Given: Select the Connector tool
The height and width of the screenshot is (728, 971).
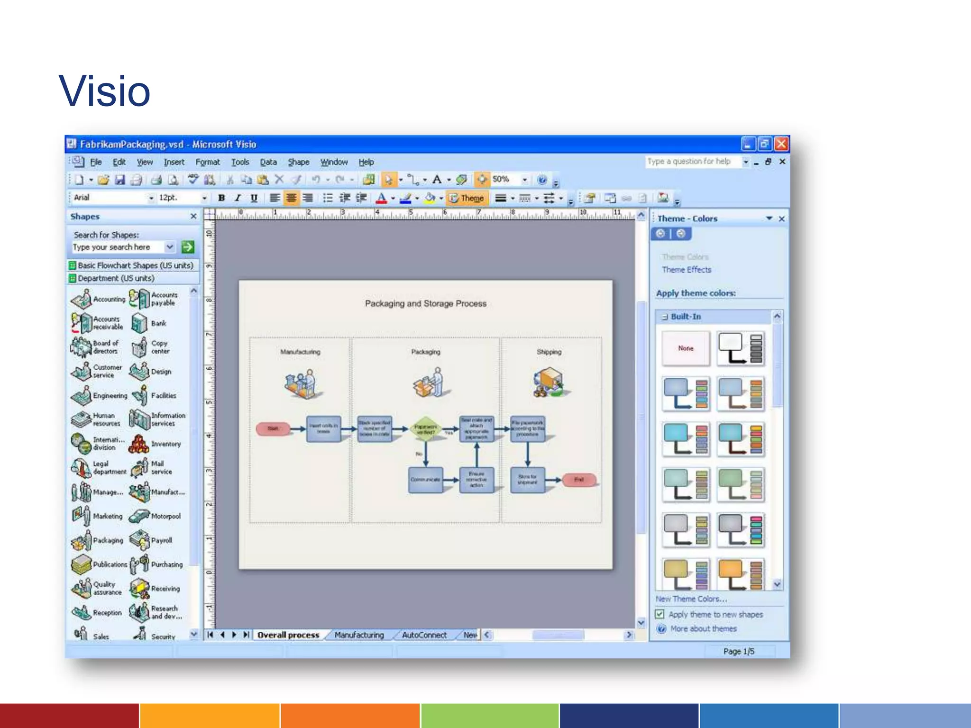Looking at the screenshot, I should click(x=413, y=180).
